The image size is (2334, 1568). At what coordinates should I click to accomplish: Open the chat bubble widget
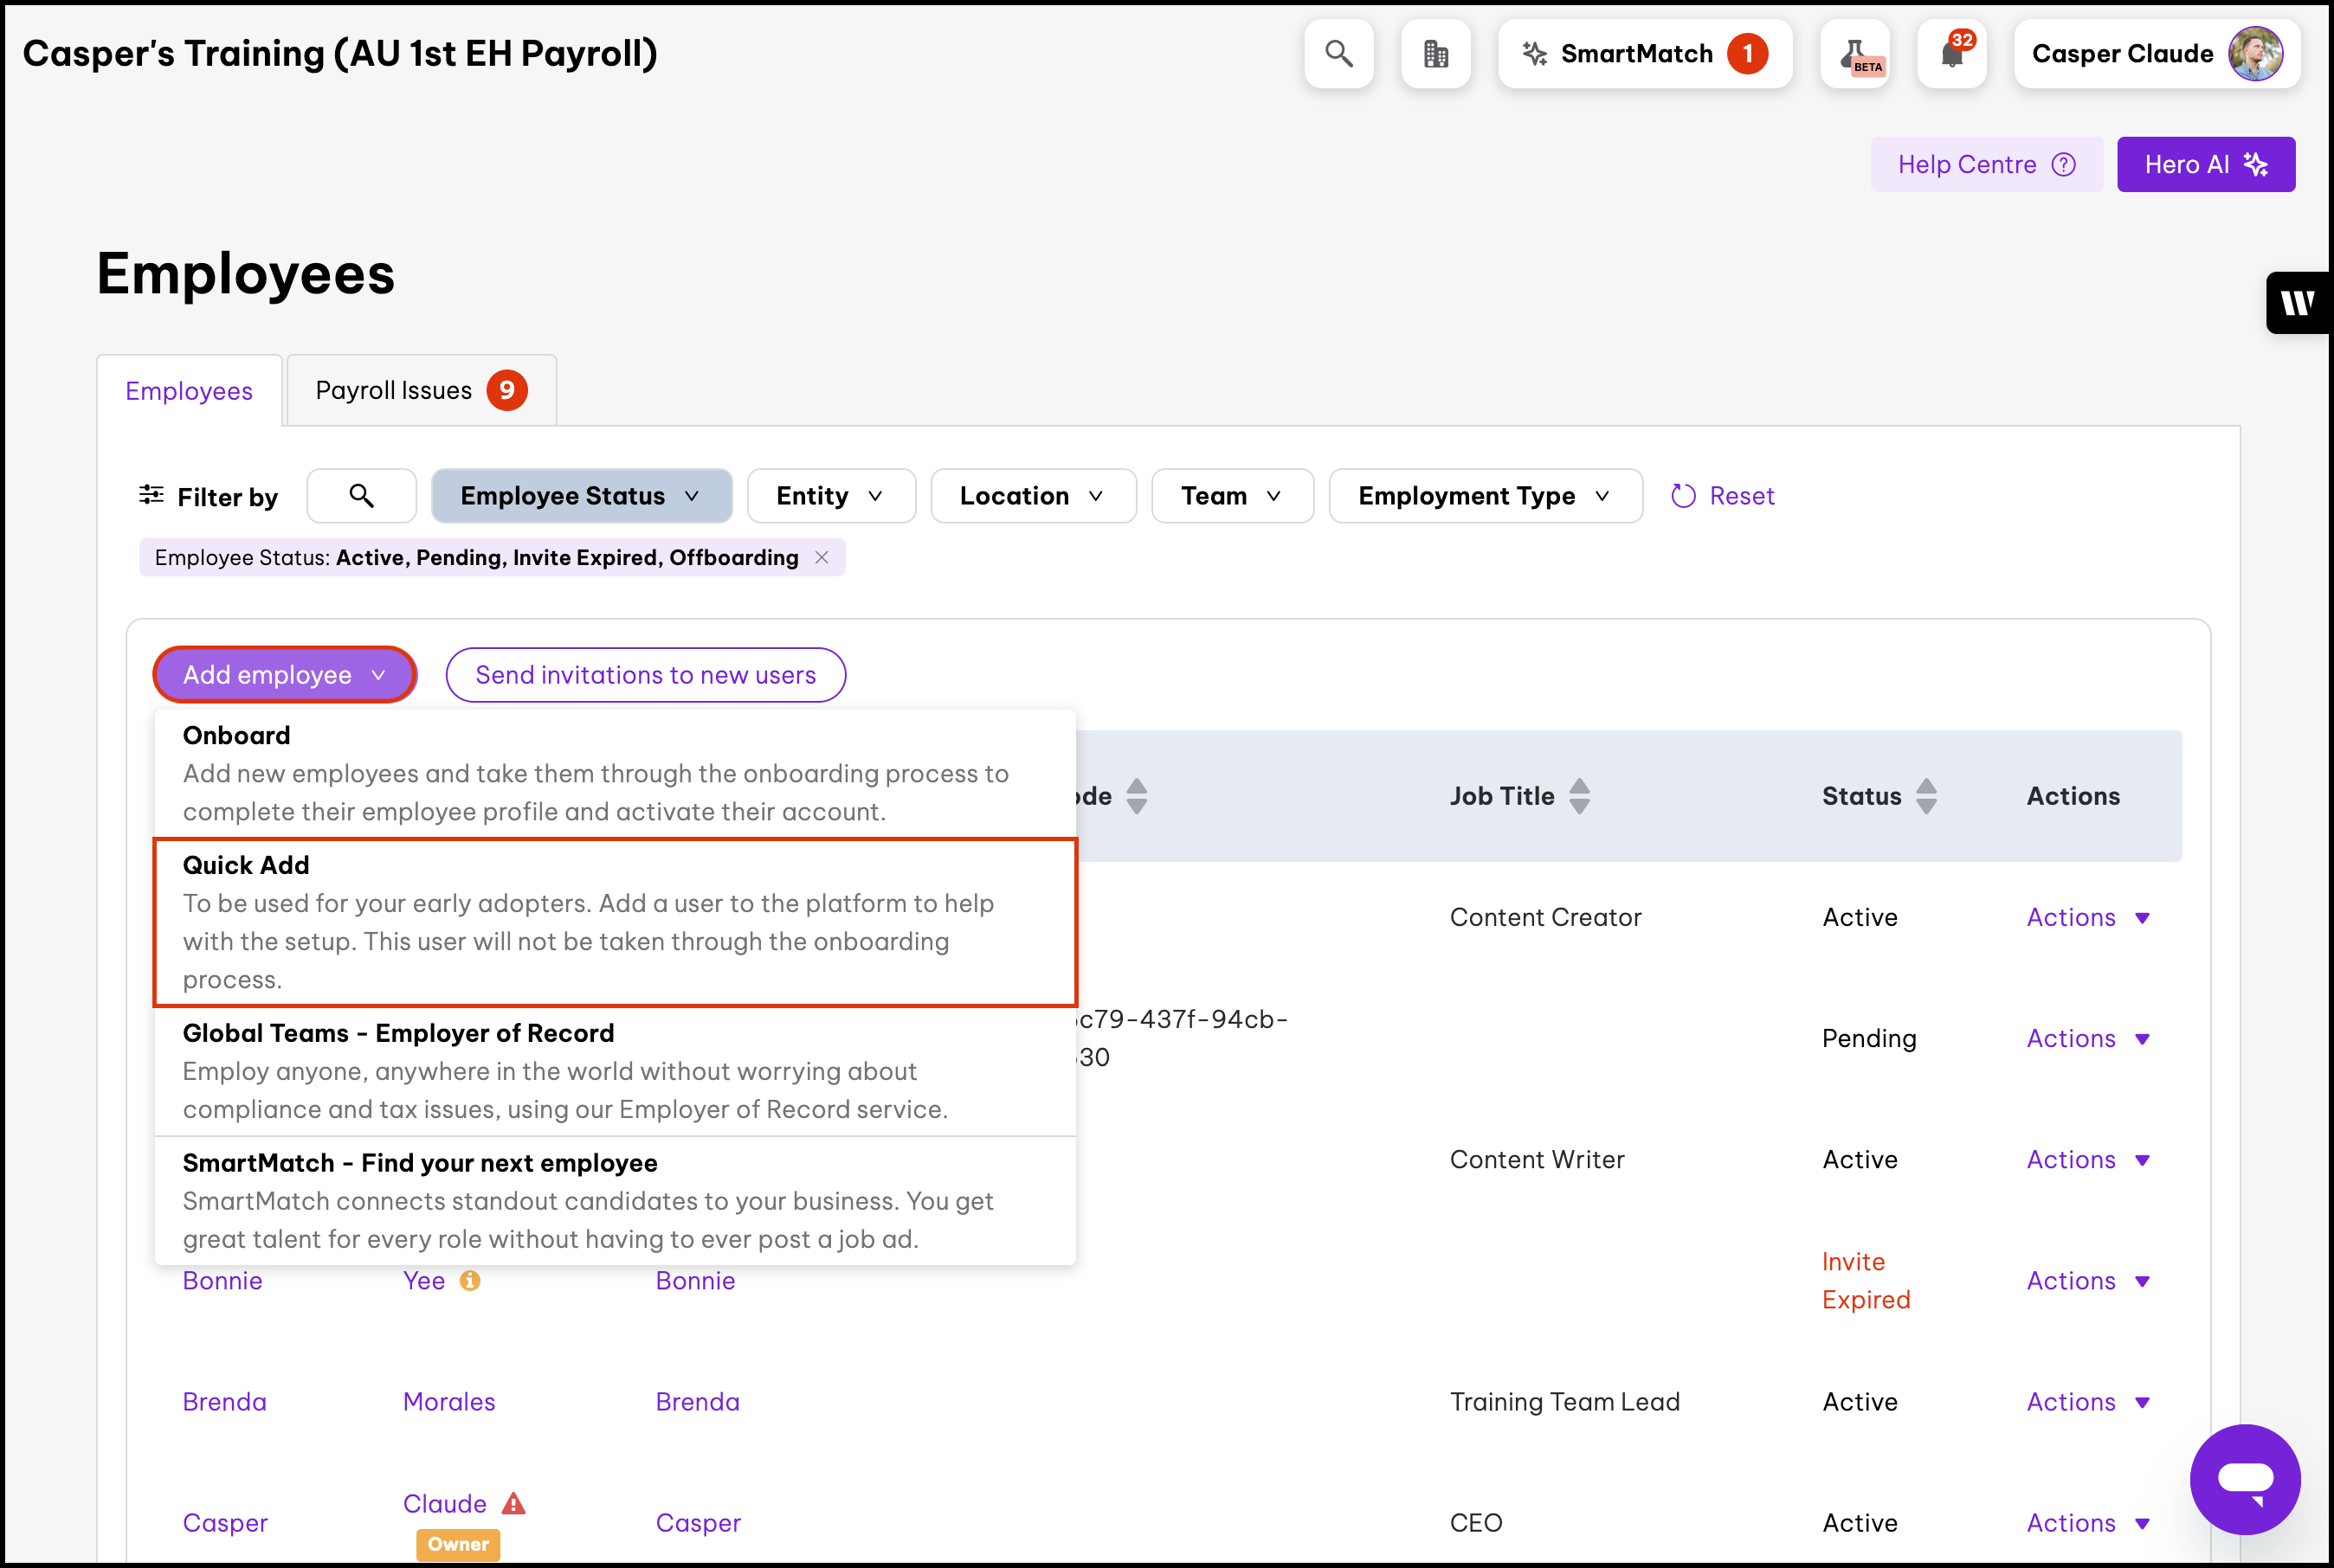(2244, 1479)
